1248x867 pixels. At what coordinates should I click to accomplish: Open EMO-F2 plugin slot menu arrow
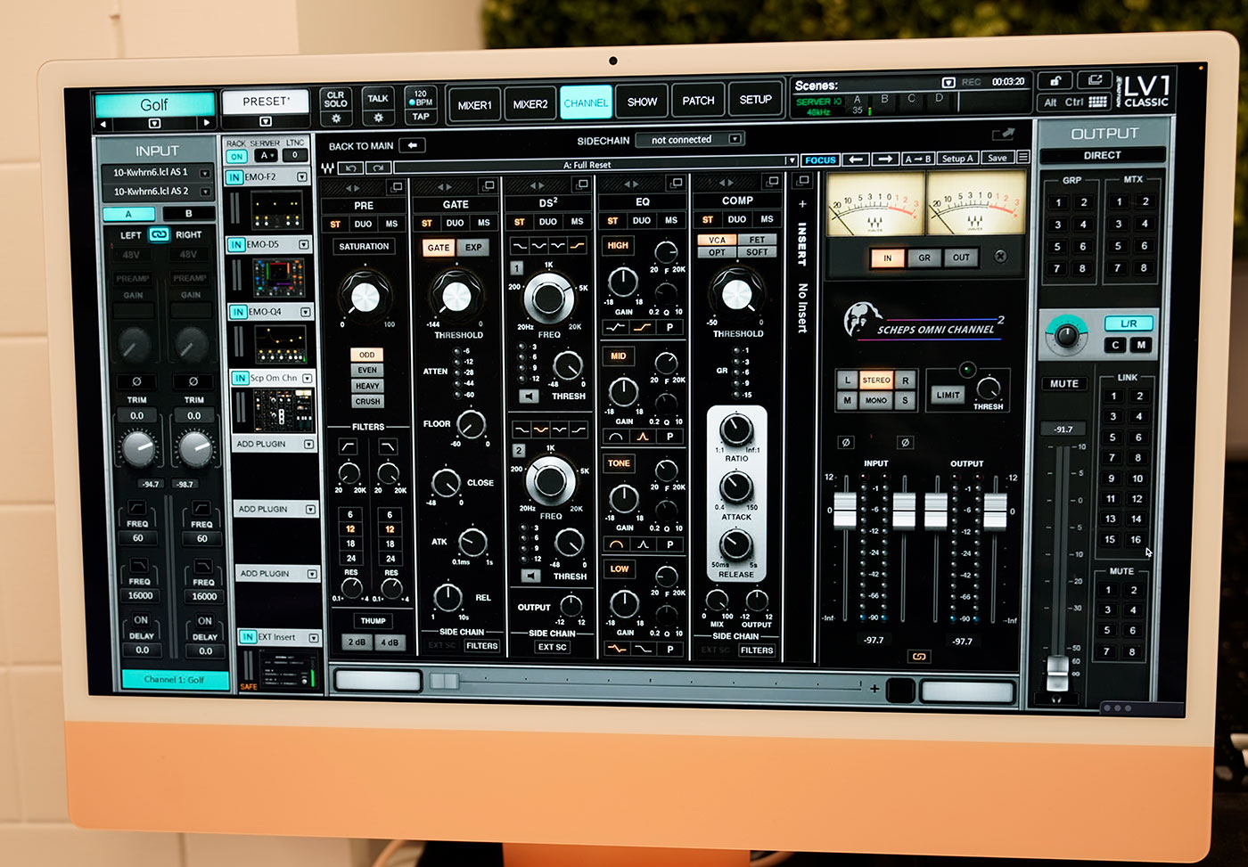(302, 177)
